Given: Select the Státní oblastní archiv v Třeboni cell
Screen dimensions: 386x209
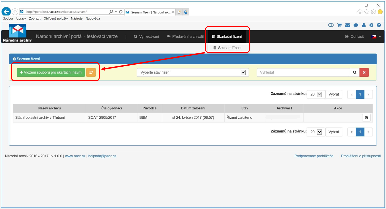Looking at the screenshot, I should coord(49,118).
